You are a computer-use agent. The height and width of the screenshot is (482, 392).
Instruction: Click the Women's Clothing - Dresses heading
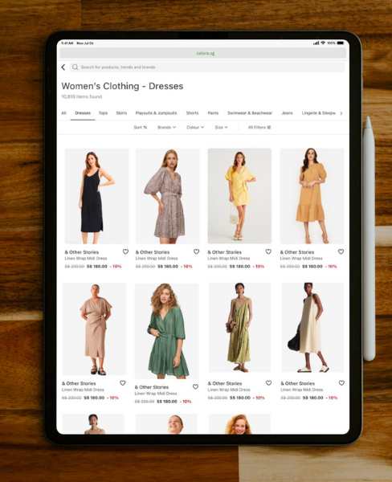point(122,86)
